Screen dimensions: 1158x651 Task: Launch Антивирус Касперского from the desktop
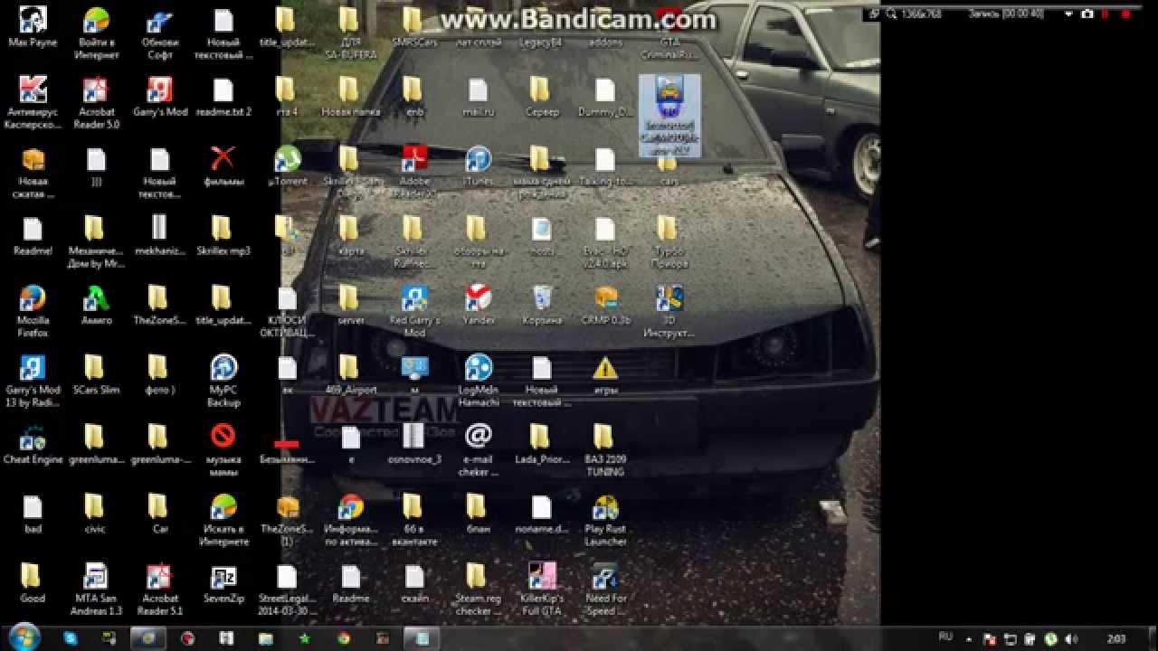(33, 103)
